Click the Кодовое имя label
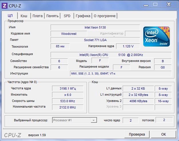 (20, 33)
